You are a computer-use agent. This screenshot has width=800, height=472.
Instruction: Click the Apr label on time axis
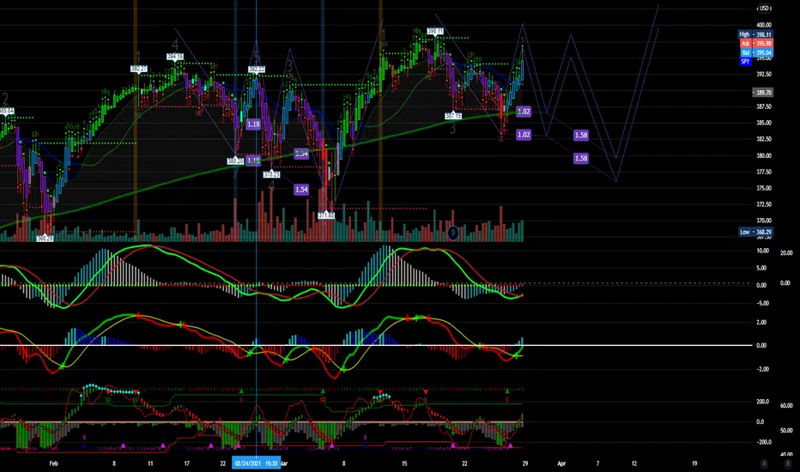point(561,463)
